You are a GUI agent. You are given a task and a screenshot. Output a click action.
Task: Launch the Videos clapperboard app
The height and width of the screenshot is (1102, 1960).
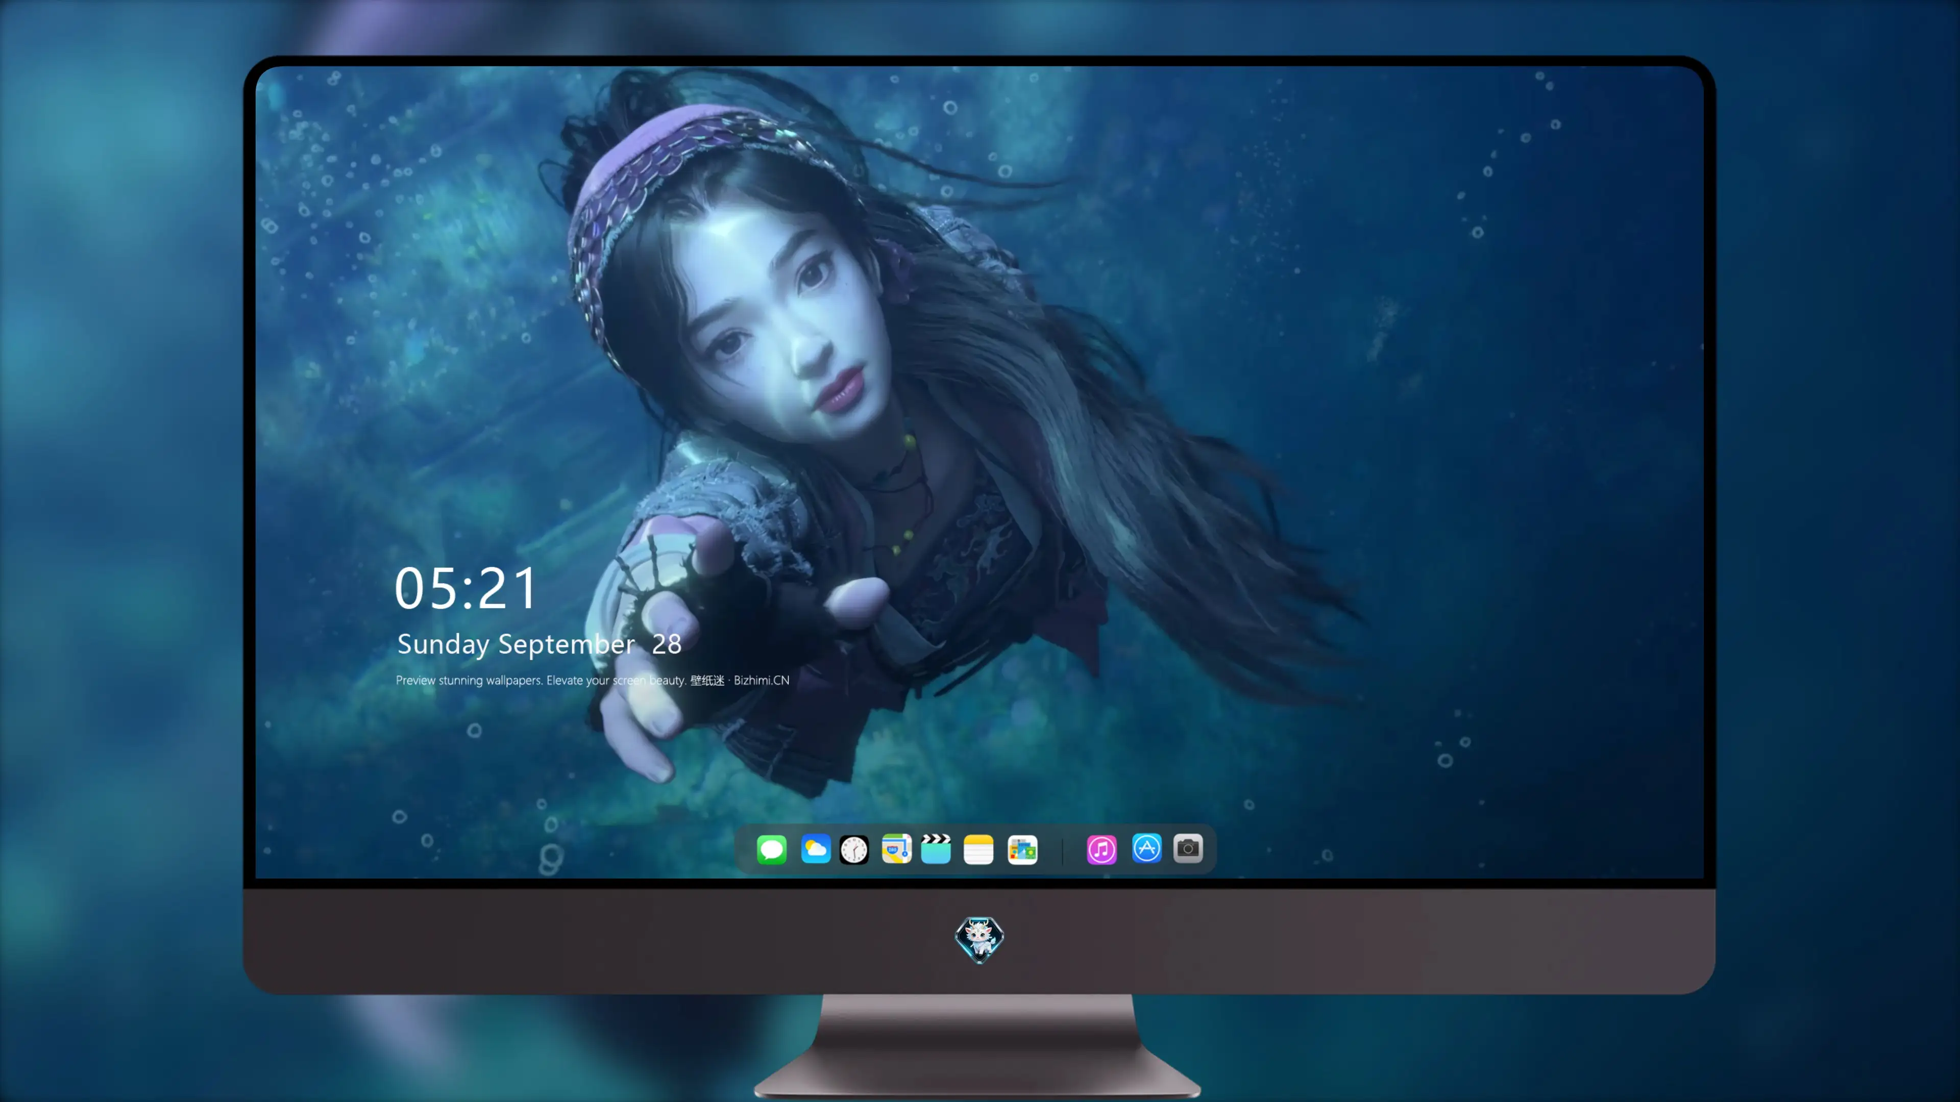tap(936, 849)
